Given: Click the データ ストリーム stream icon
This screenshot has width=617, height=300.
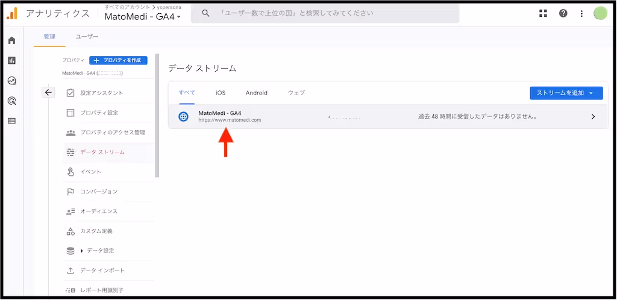Looking at the screenshot, I should pos(70,152).
